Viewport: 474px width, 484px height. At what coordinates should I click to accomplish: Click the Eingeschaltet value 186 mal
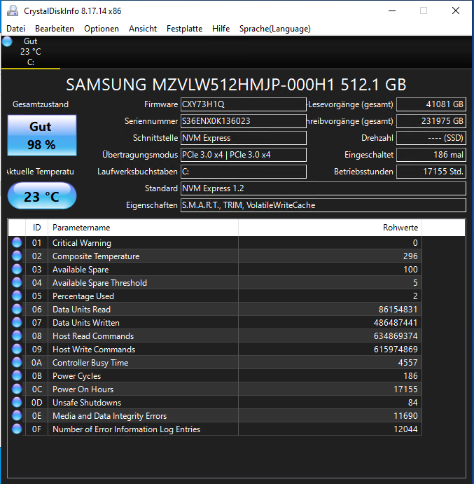point(431,155)
